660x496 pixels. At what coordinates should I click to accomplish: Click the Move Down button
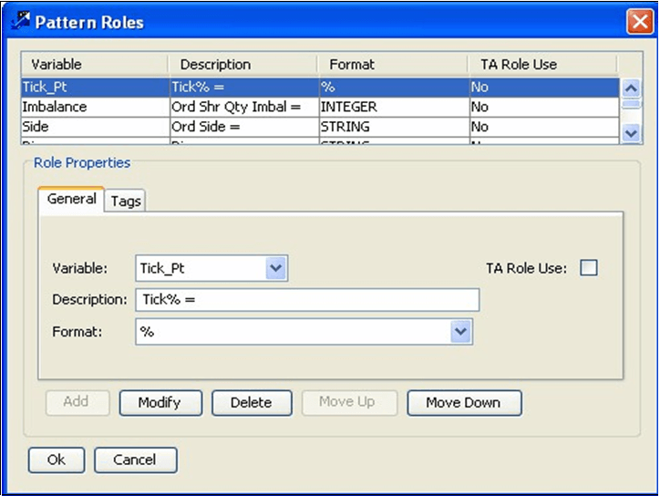coord(464,403)
